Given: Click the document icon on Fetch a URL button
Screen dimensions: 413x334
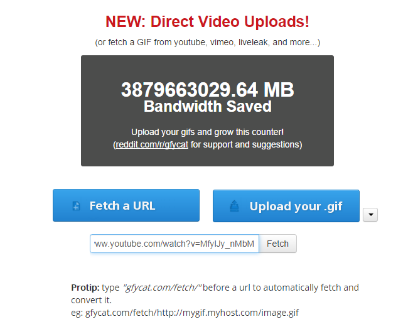Looking at the screenshot, I should (76, 206).
